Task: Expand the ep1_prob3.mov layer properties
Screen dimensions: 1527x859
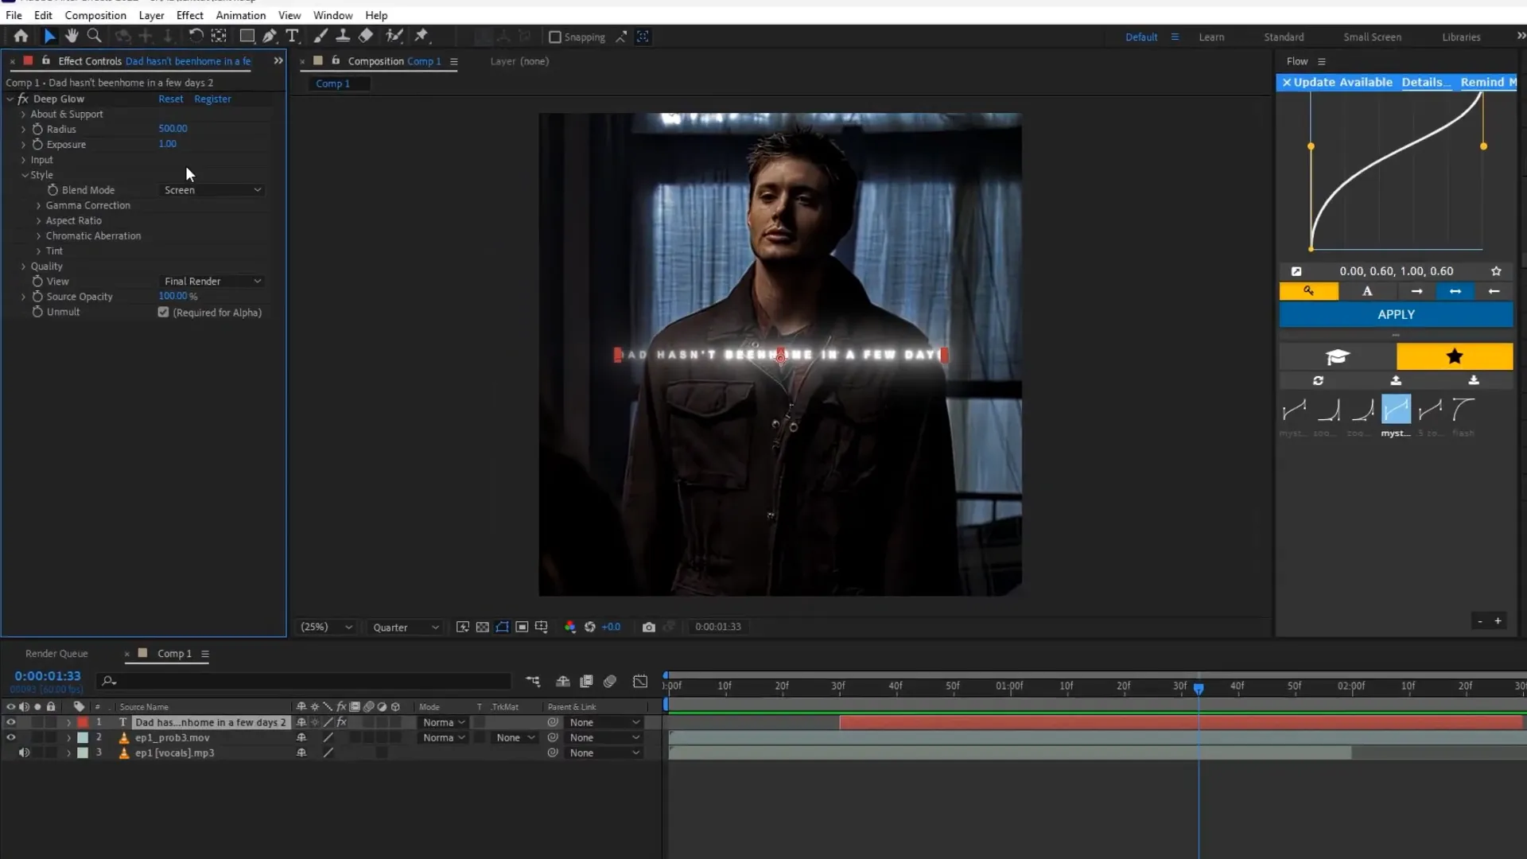Action: 68,737
